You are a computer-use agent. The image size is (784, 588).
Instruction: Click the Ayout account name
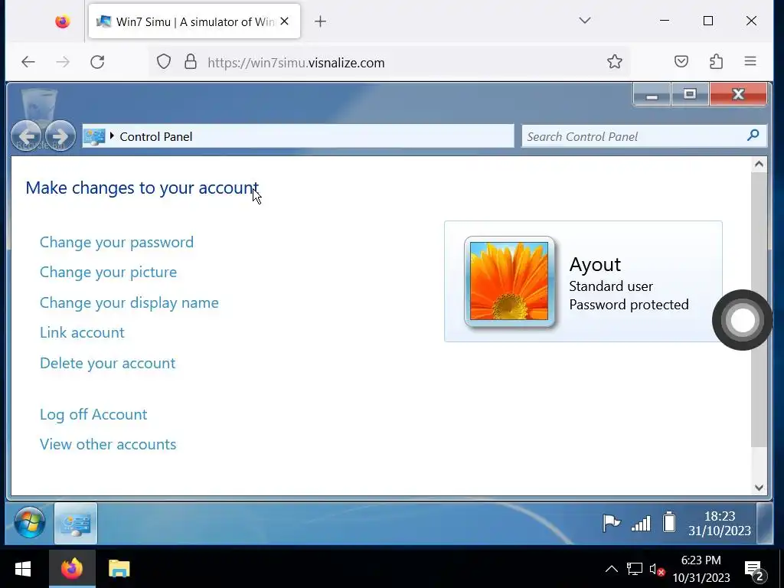595,264
